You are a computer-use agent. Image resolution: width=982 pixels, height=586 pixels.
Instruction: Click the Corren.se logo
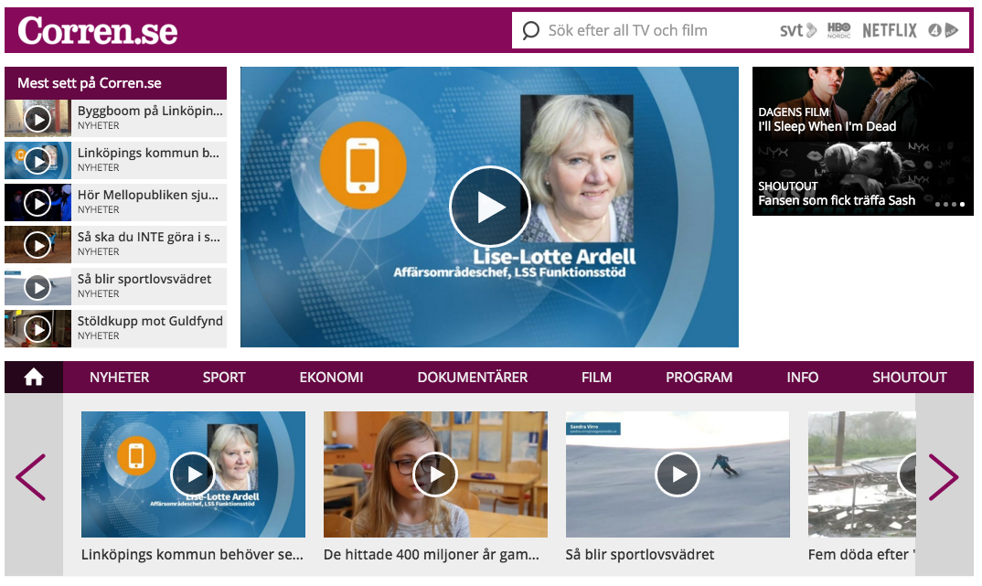(98, 31)
